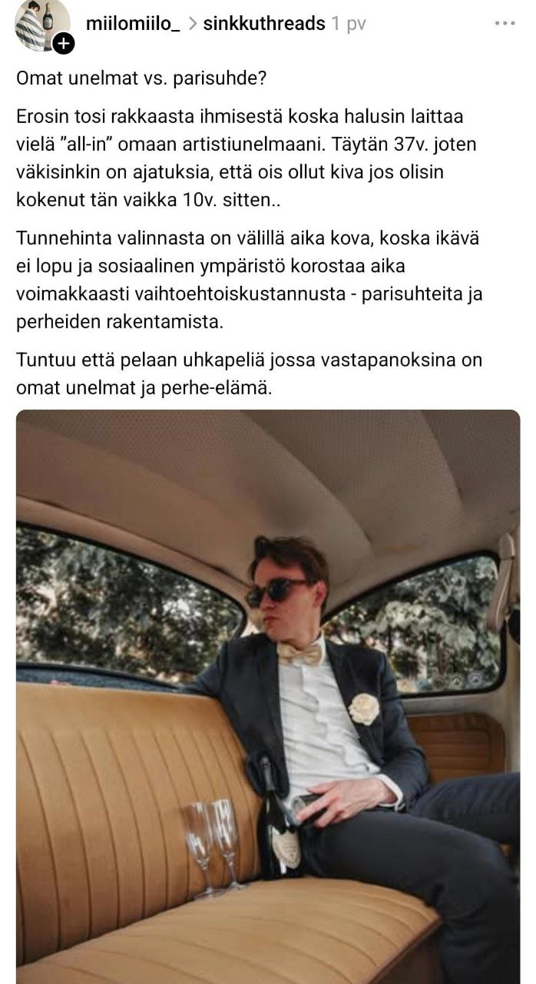Image resolution: width=536 pixels, height=984 pixels.
Task: Open the paragraph starting "Tunnehinta valinnasta"
Action: pos(250,280)
